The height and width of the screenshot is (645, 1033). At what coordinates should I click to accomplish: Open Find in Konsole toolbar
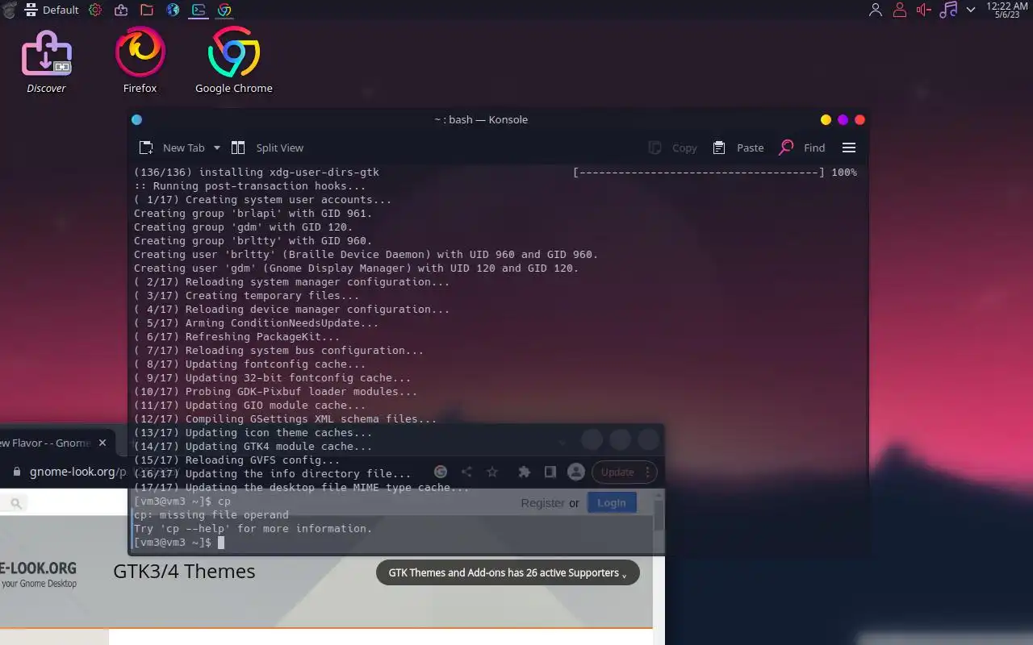(801, 148)
